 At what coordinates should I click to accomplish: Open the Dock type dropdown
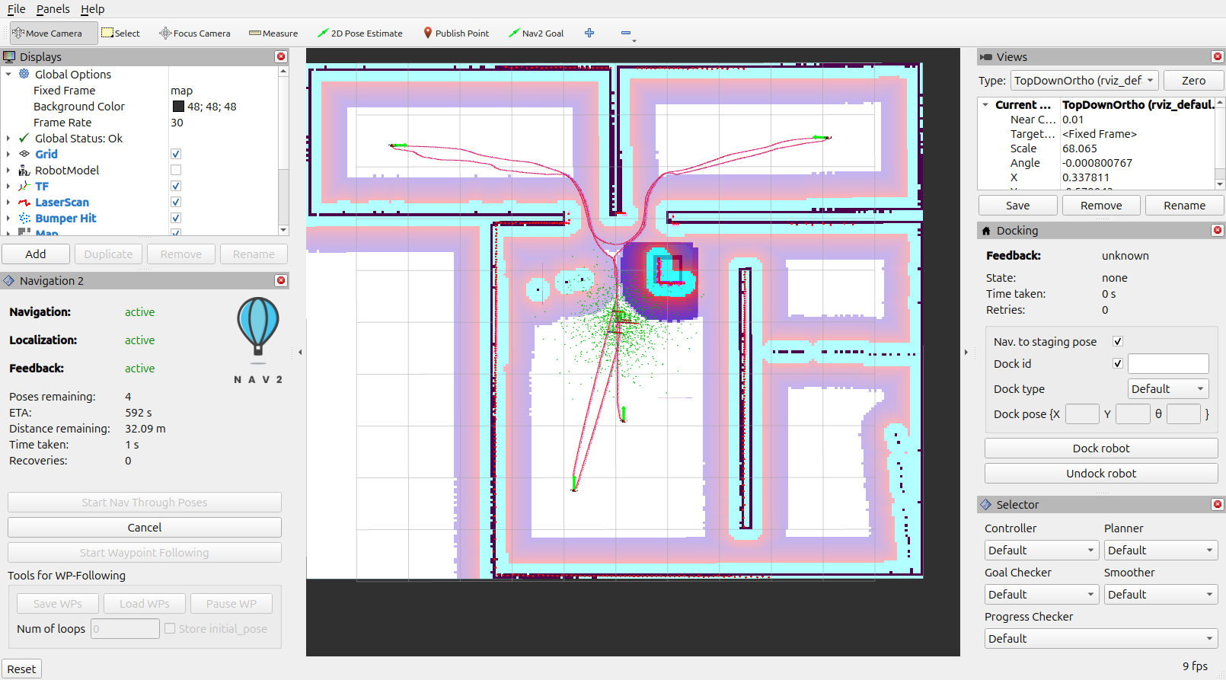(1167, 389)
